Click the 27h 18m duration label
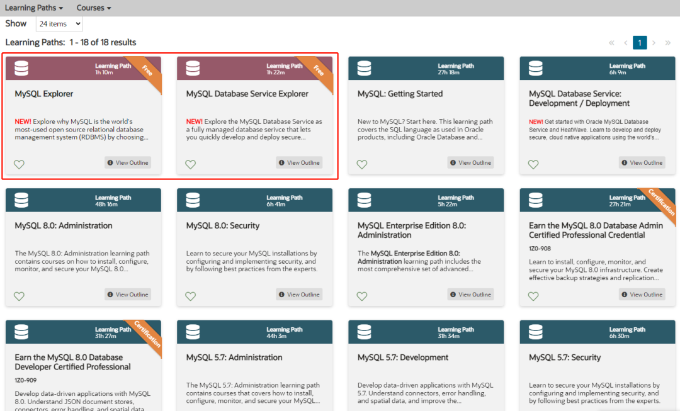 [x=448, y=72]
